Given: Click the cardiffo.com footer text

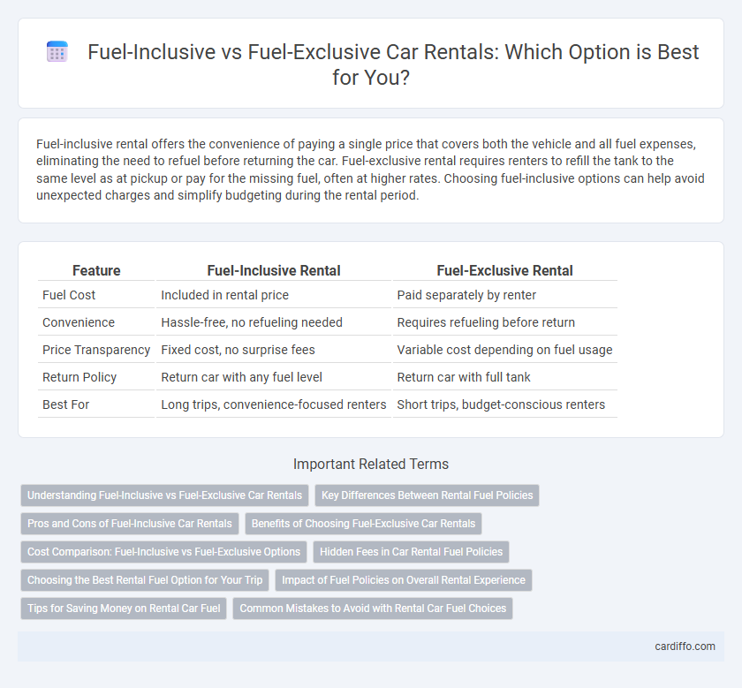Looking at the screenshot, I should [685, 646].
